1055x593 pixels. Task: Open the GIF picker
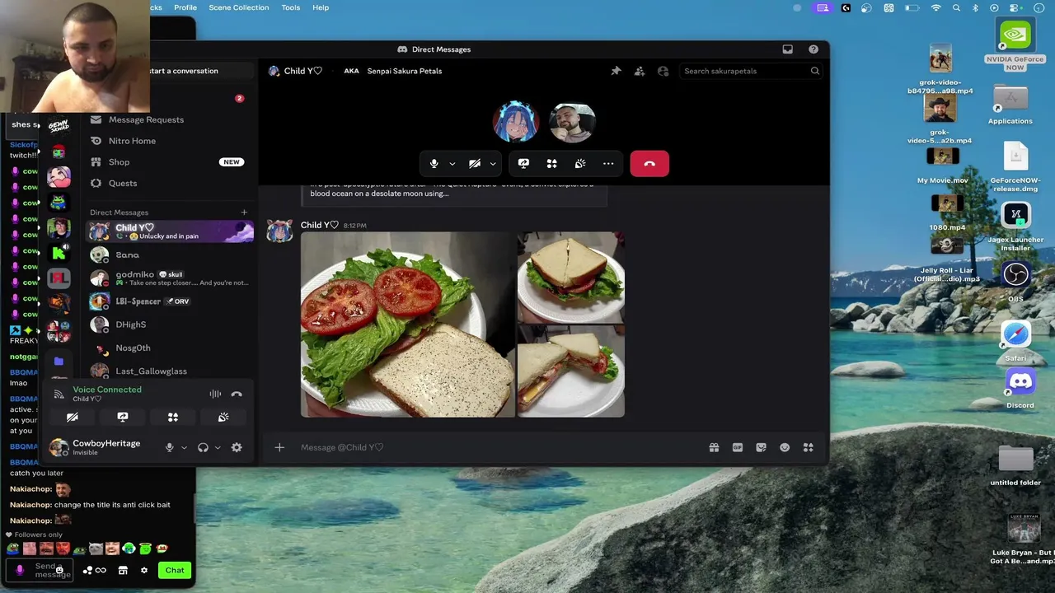(738, 447)
